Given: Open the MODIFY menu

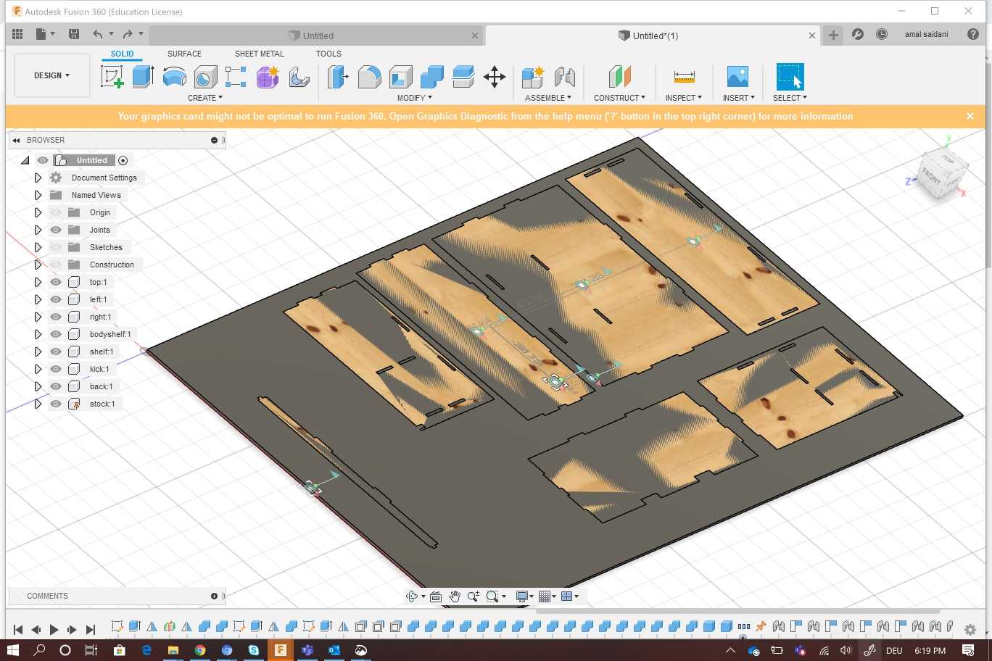Looking at the screenshot, I should click(414, 98).
